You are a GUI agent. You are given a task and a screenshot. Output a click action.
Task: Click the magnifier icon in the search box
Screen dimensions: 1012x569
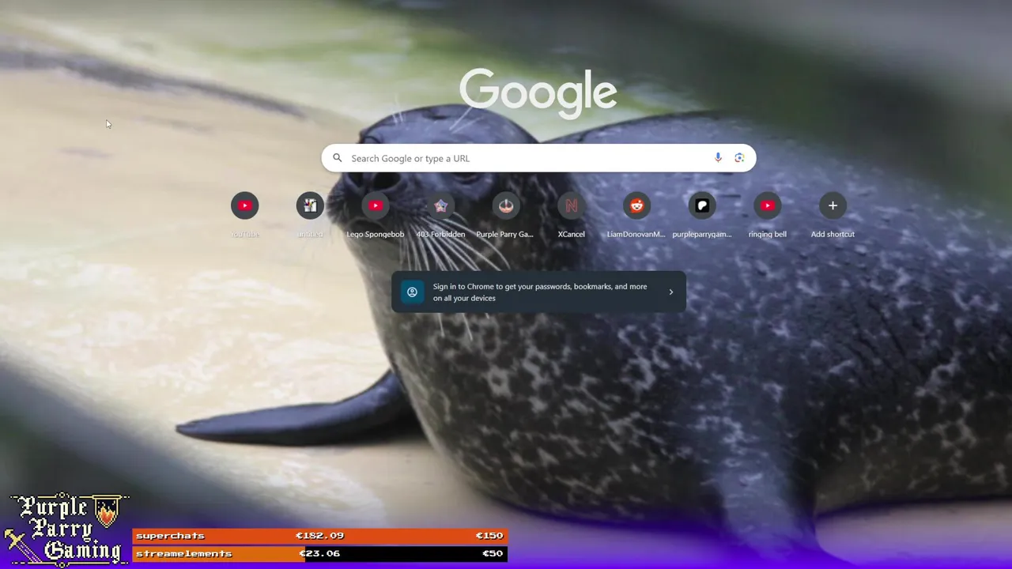coord(338,158)
